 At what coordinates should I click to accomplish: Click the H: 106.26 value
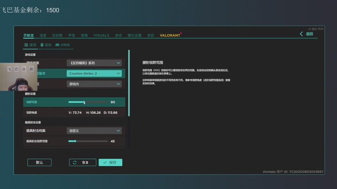click(x=93, y=113)
